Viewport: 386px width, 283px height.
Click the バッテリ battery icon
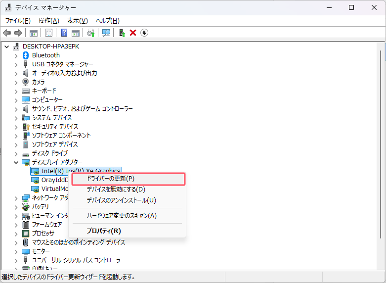tap(26, 207)
